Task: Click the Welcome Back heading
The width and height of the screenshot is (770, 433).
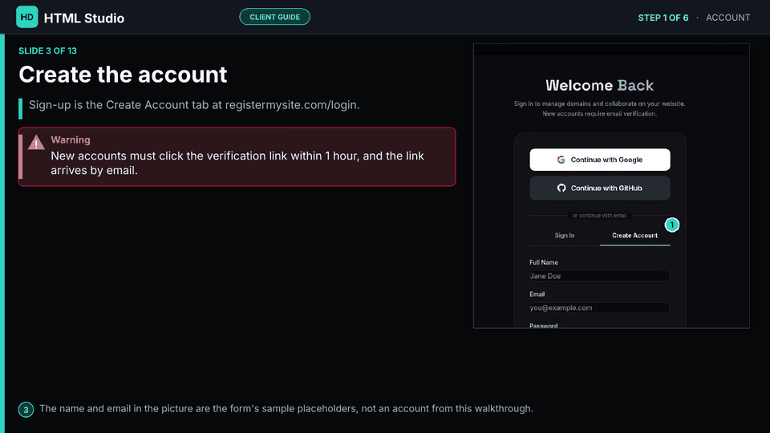Action: click(x=600, y=86)
